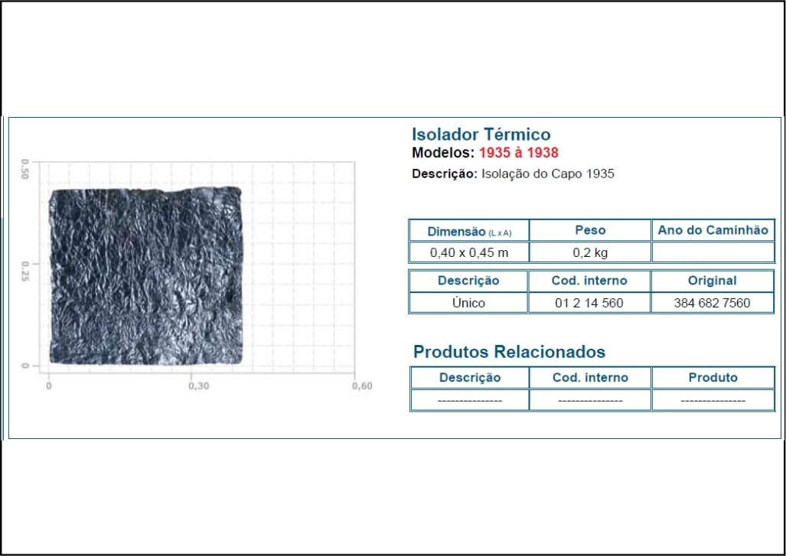The height and width of the screenshot is (556, 786).
Task: Click the '0.25' vertical axis label
Action: 24,271
